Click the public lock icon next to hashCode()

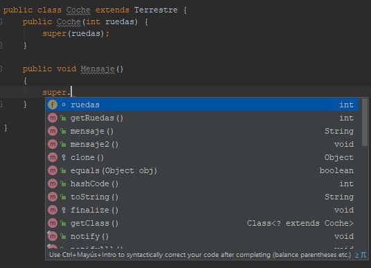(63, 184)
